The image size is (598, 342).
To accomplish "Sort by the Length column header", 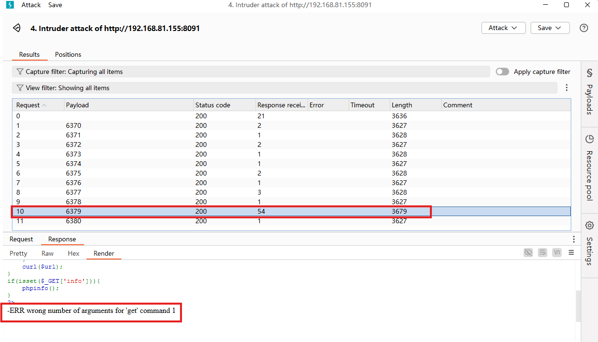I will click(x=416, y=105).
